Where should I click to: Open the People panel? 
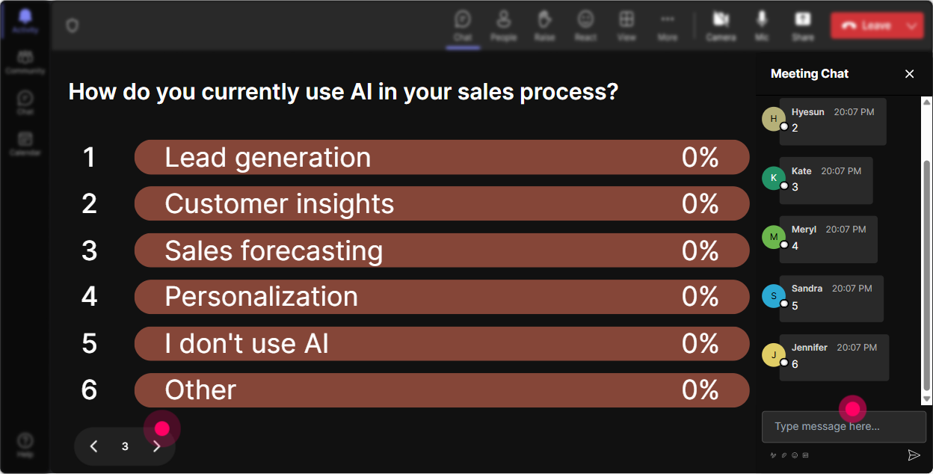(x=503, y=25)
